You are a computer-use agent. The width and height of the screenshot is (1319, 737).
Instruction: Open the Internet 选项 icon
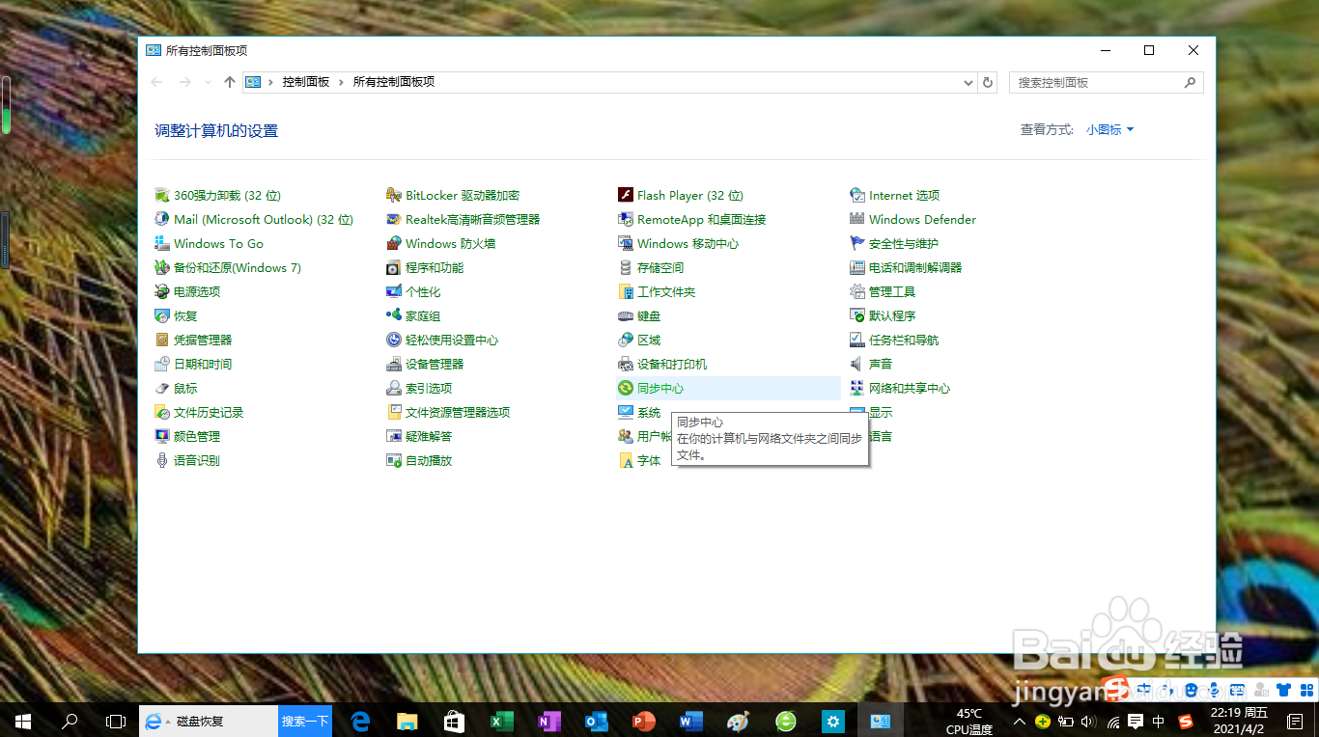point(857,195)
